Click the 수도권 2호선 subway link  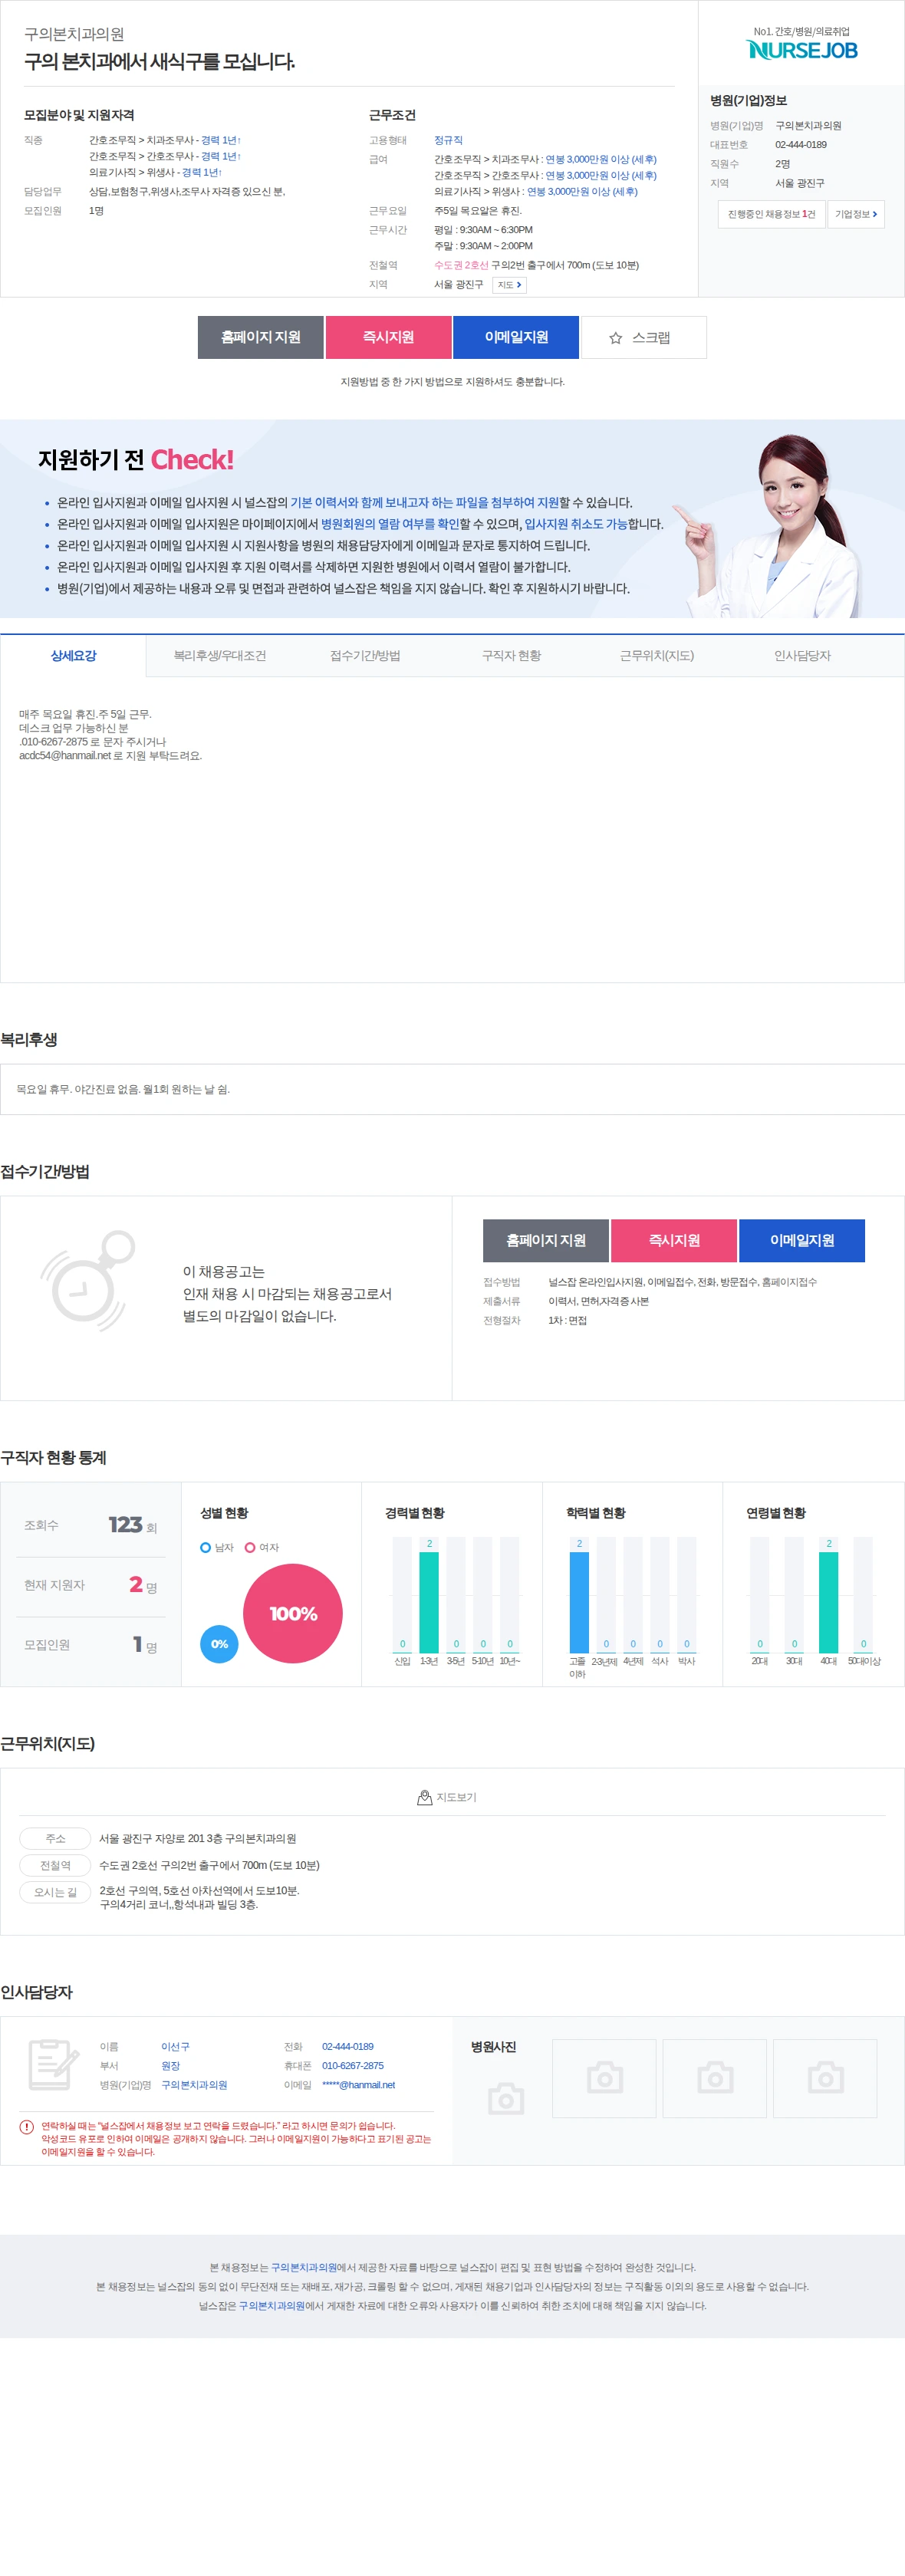(461, 265)
